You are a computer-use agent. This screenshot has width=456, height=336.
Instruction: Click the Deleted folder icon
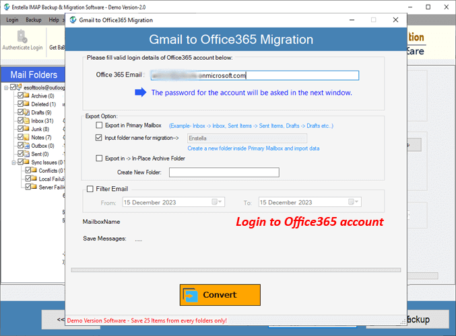26,104
